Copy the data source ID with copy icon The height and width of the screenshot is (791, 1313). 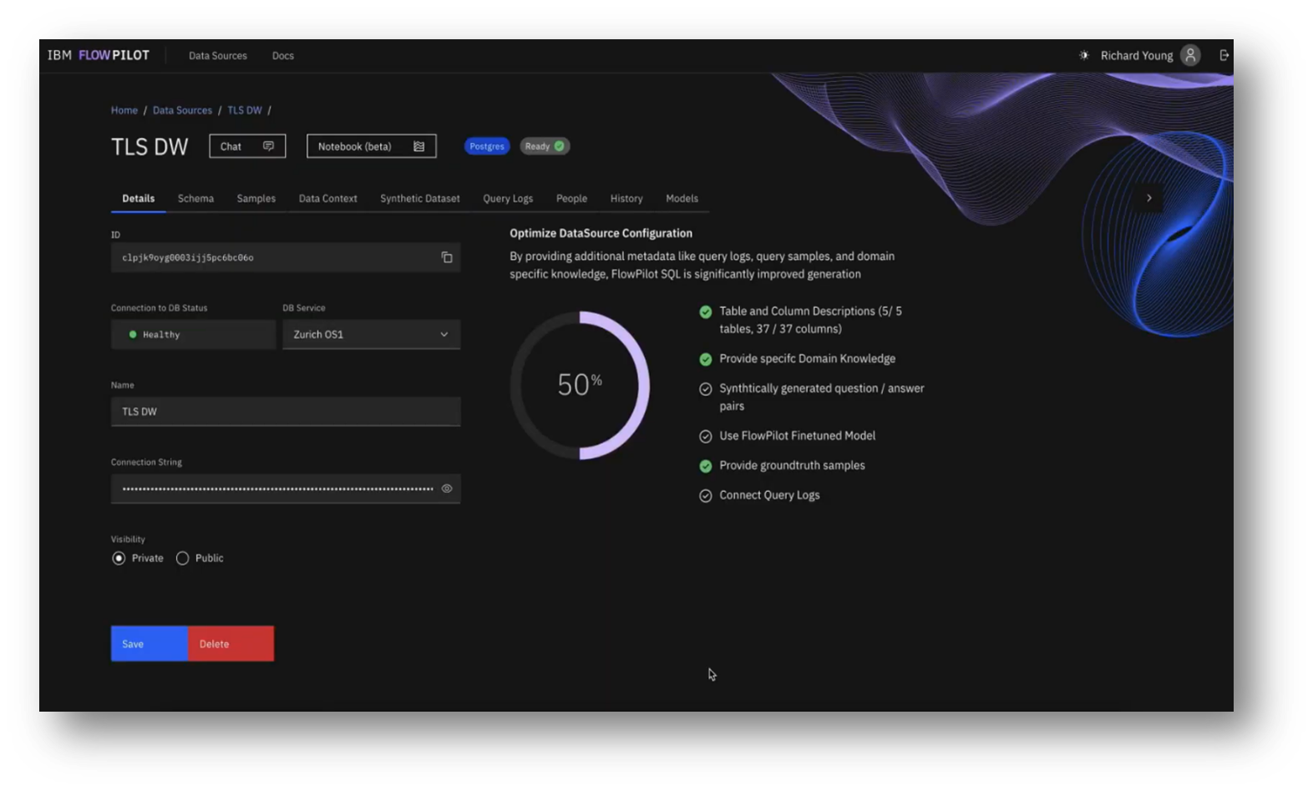click(447, 257)
